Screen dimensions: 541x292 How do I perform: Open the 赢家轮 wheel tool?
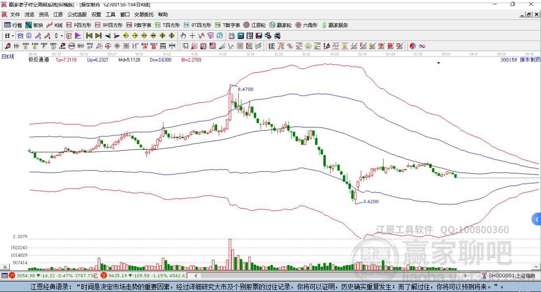280,25
